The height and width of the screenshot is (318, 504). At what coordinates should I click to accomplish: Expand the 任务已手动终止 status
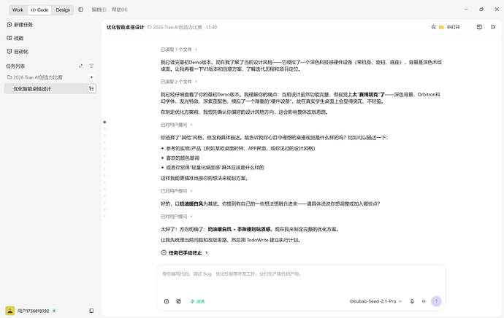185,253
